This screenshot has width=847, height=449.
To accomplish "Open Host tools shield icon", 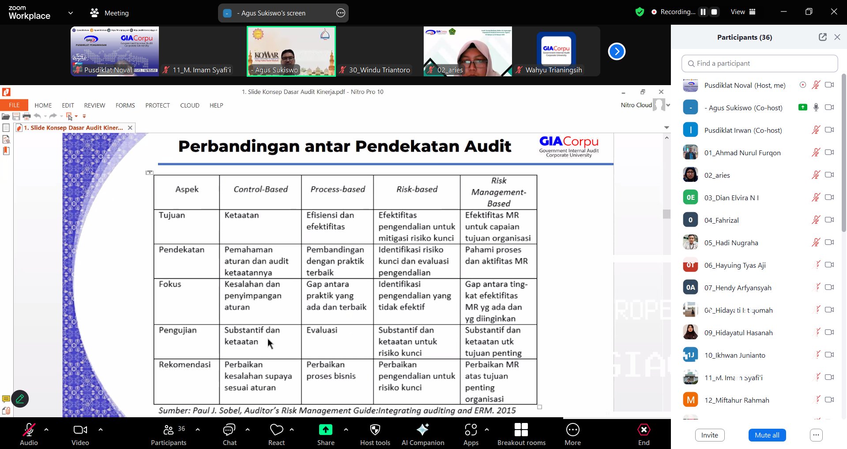I will click(375, 430).
